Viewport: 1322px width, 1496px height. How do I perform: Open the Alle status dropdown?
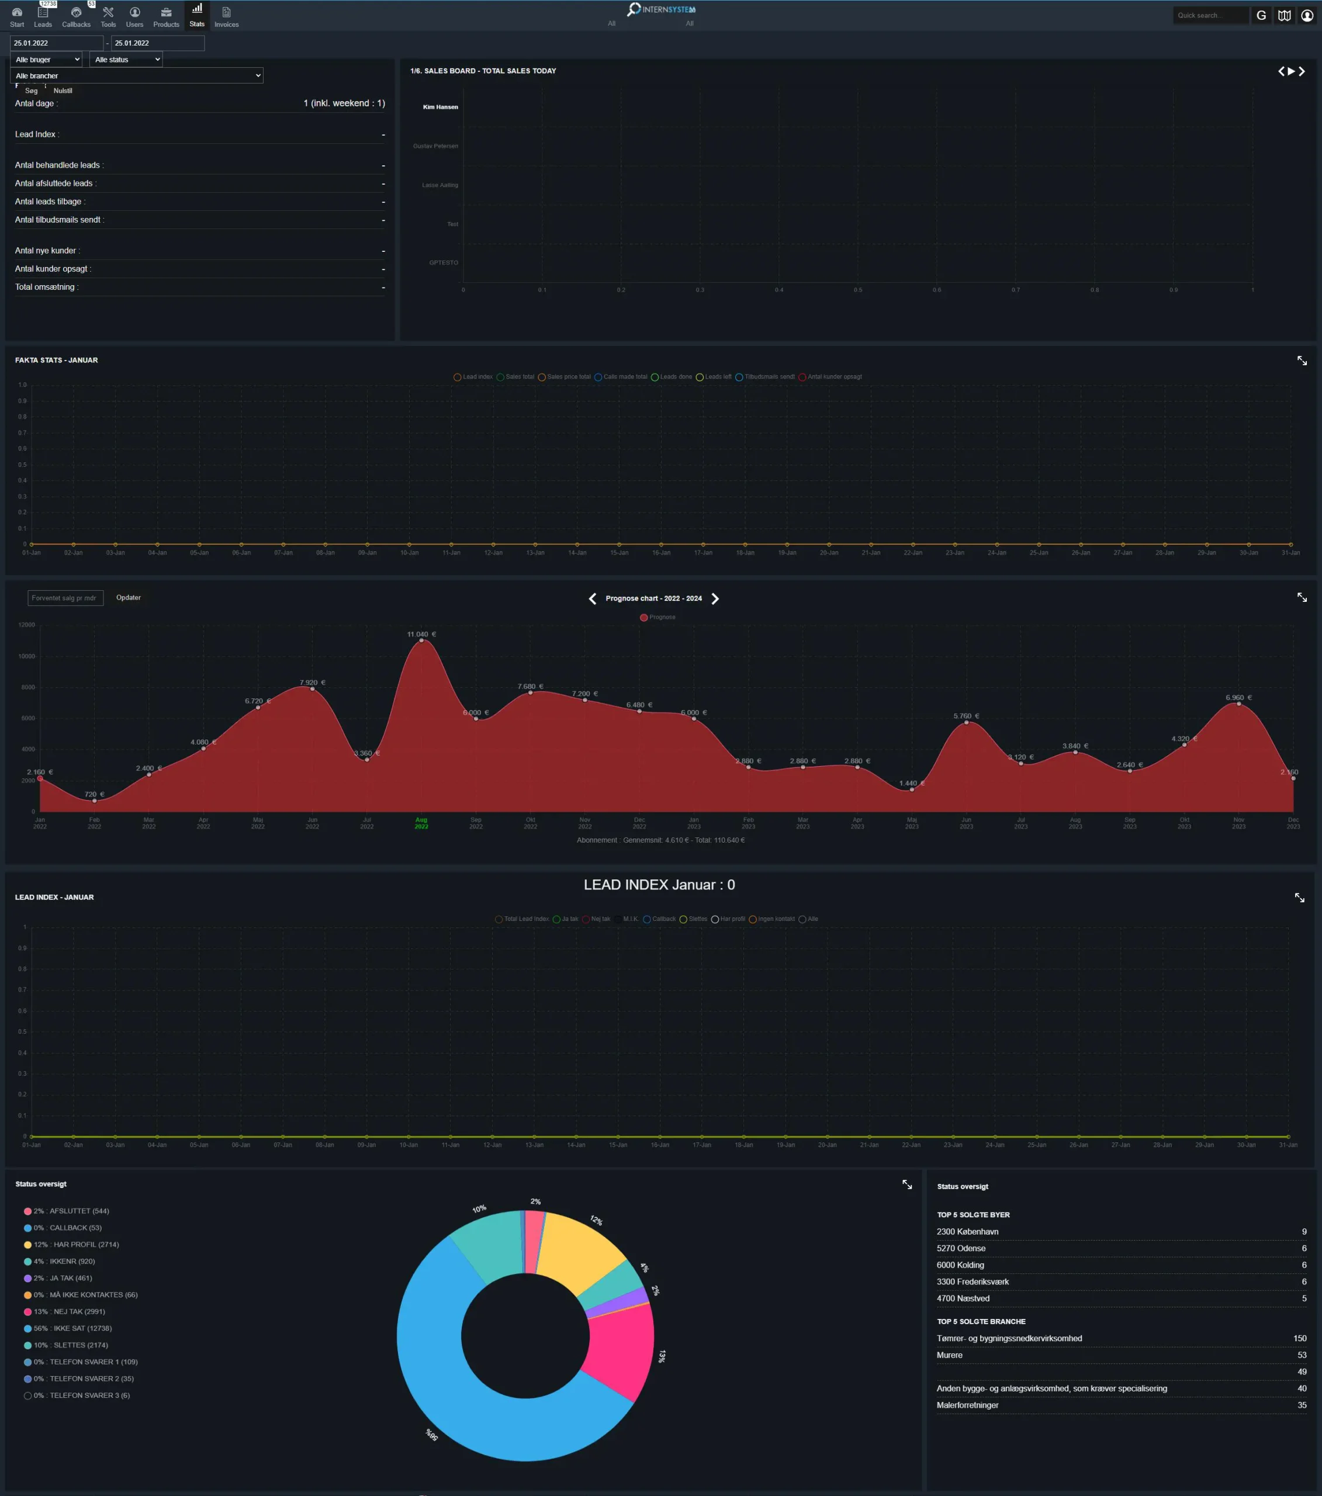(x=126, y=59)
